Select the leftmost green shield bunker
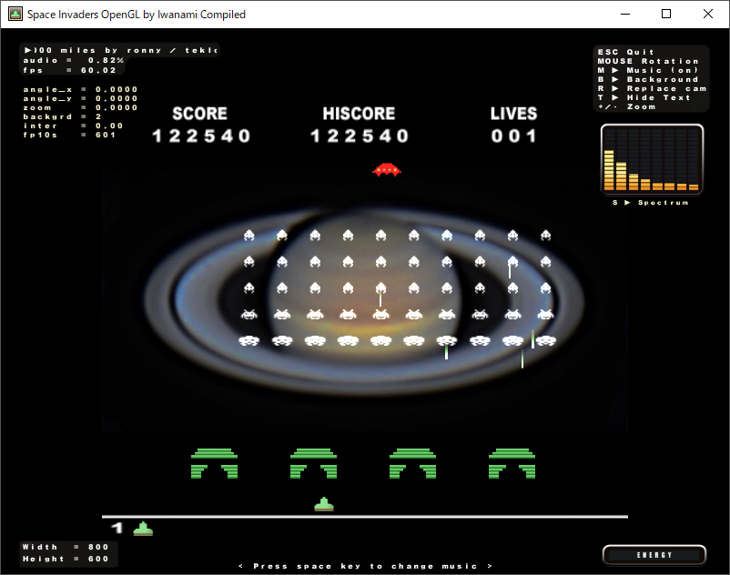This screenshot has width=730, height=575. pos(214,463)
